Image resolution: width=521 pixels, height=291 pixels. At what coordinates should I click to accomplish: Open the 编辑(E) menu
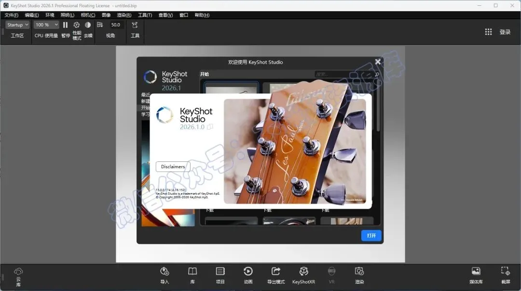point(31,15)
